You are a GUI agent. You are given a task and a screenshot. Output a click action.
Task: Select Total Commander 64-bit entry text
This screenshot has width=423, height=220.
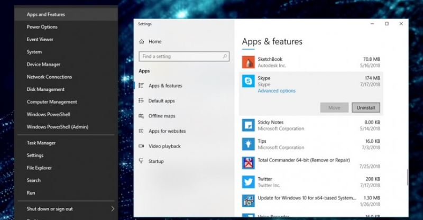click(x=304, y=160)
